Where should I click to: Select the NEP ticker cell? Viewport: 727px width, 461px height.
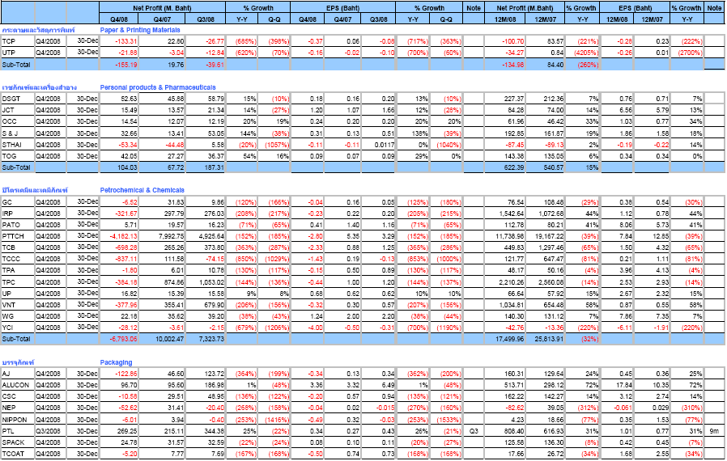tap(18, 408)
